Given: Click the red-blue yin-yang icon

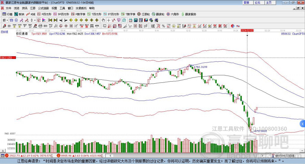Looking at the screenshot, I should point(233,26).
